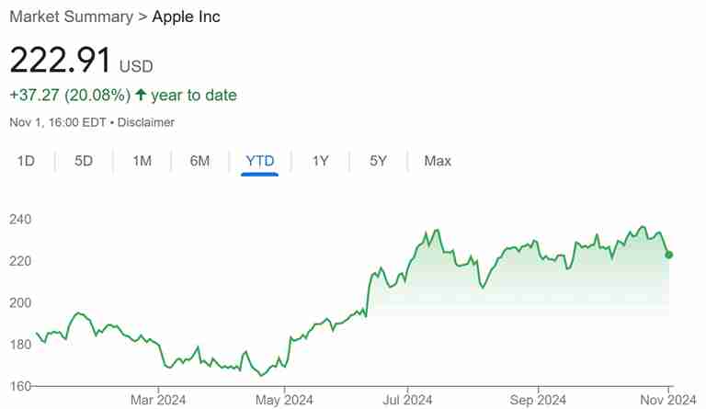The width and height of the screenshot is (706, 409).
Task: Click the 222.91 stock price
Action: pyautogui.click(x=60, y=61)
